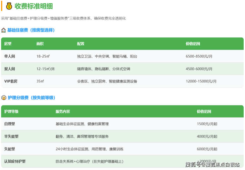Click the money bag icon beside 收费标准明细
Viewport: 245px width, 170px height.
point(9,6)
